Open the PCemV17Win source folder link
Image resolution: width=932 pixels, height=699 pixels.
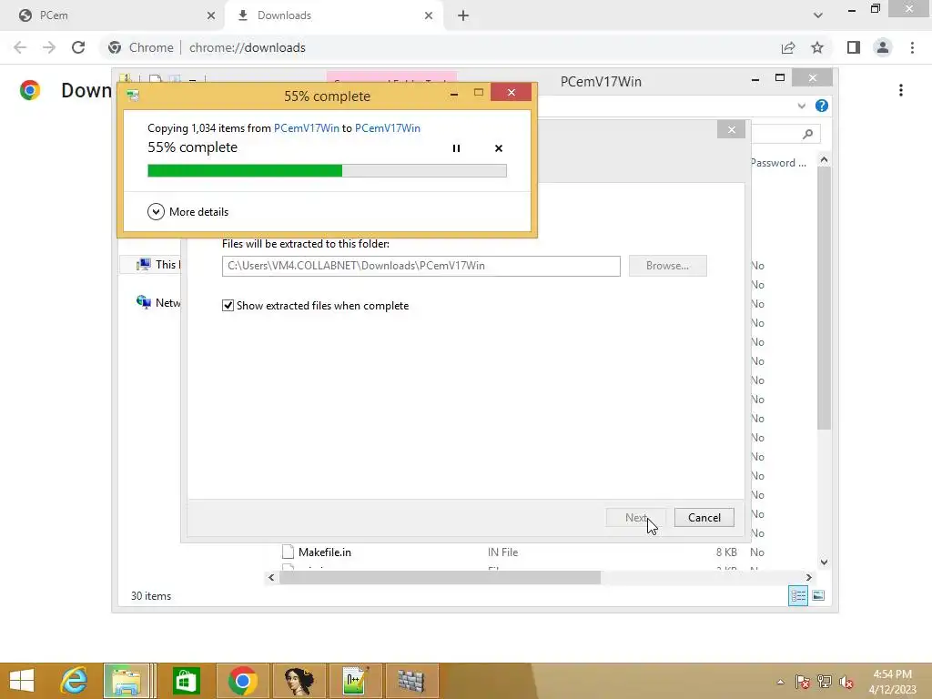click(306, 127)
